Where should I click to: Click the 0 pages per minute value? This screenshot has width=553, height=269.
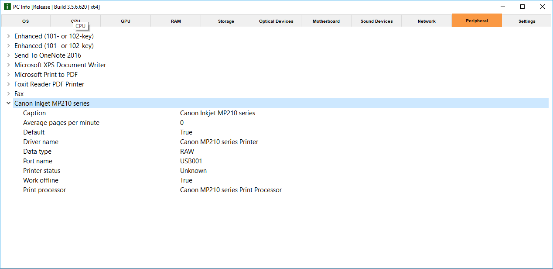coord(182,123)
